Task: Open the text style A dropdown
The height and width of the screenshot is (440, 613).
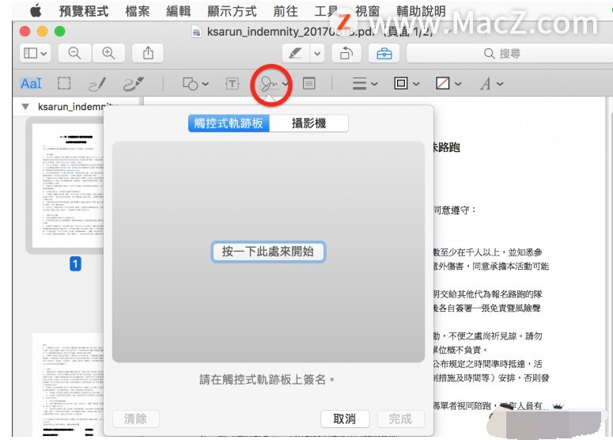Action: click(x=491, y=83)
